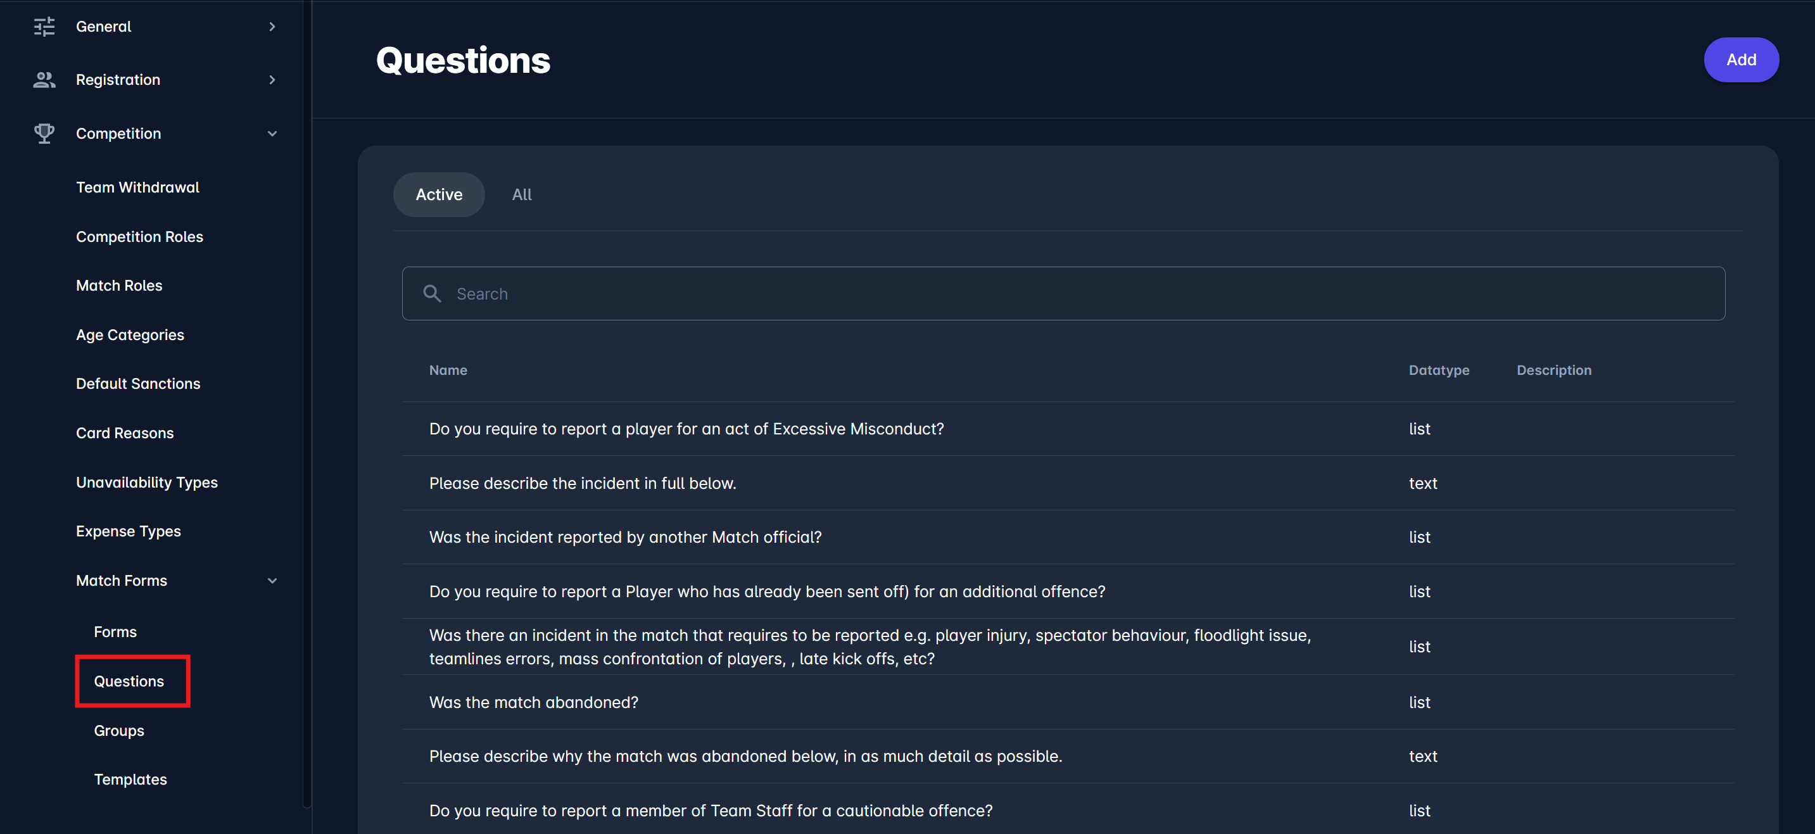Viewport: 1815px width, 834px height.
Task: Click the Competition trophy icon
Action: coord(44,134)
